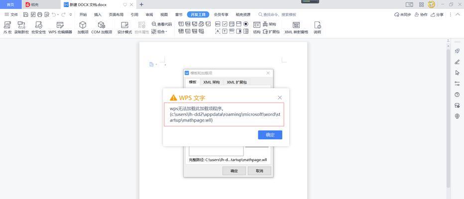Click the 扩展包 expansion pack button
Viewport: 464px width, 199px height.
click(271, 32)
